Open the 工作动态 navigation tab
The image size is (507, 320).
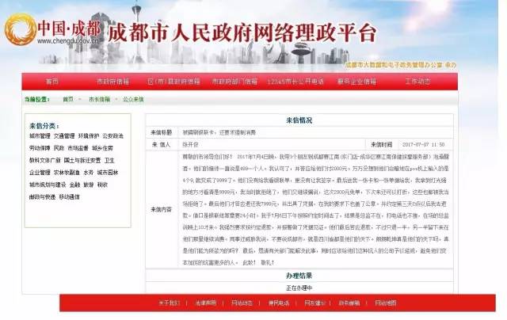point(417,82)
